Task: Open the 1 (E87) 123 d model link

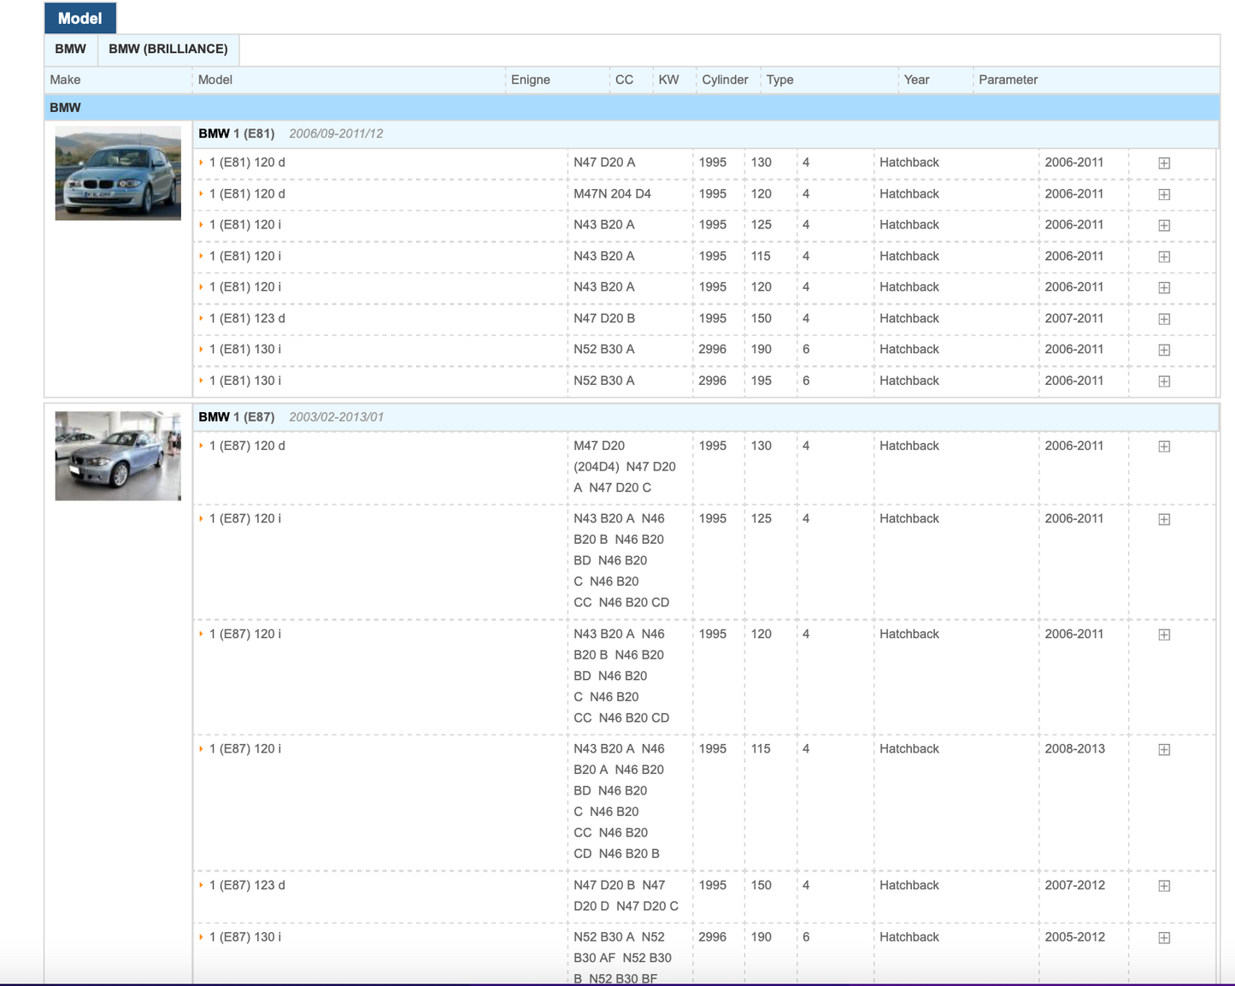Action: point(247,885)
